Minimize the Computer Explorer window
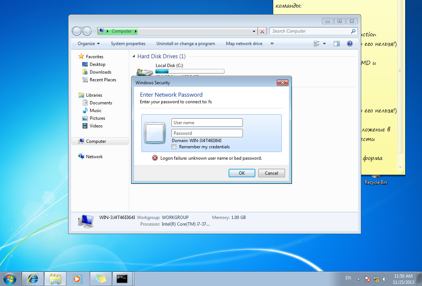The width and height of the screenshot is (422, 286). (327, 21)
